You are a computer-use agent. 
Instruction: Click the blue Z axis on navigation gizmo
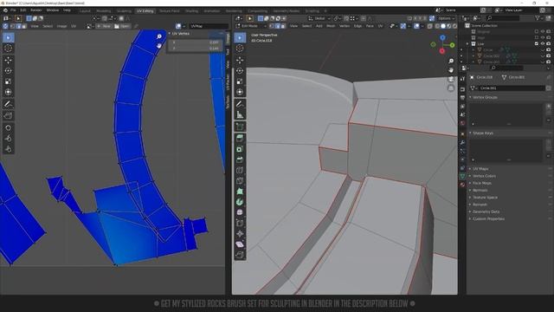point(442,37)
